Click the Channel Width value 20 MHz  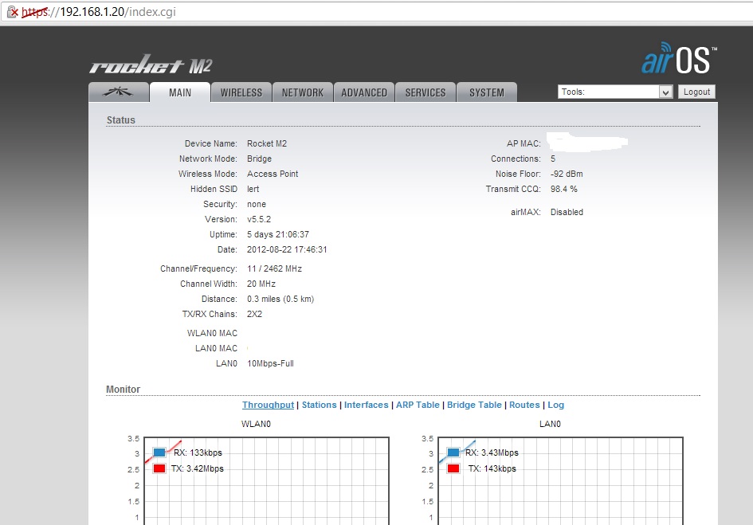pyautogui.click(x=261, y=284)
